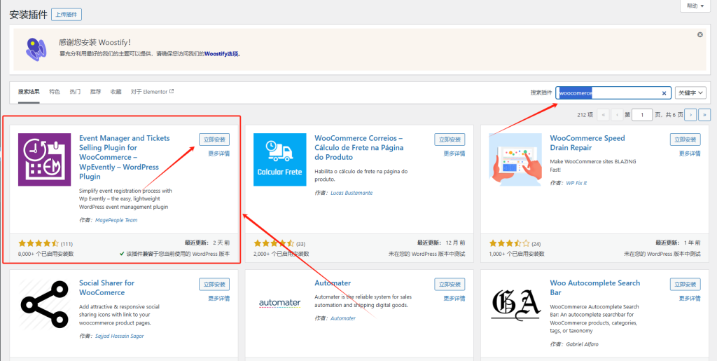Screen dimensions: 717x361
Task: Click the current page number input field
Action: pyautogui.click(x=643, y=114)
